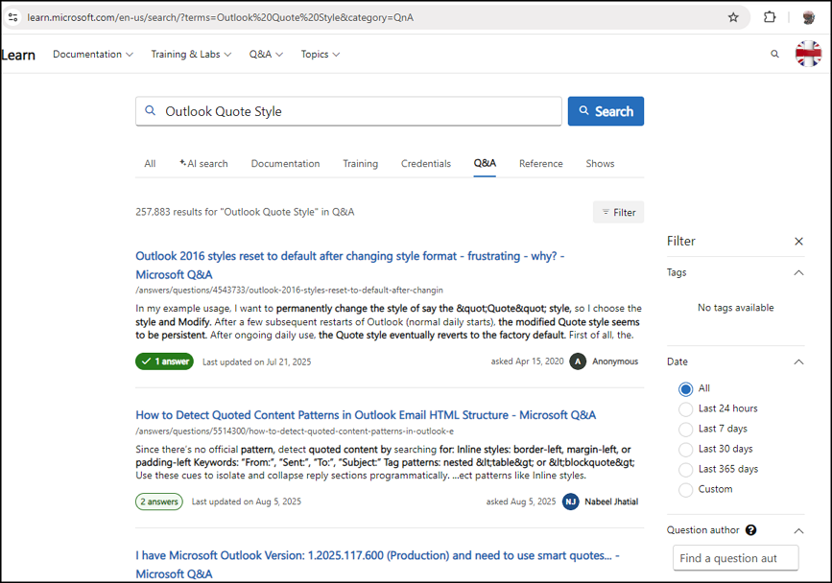
Task: Click the Nabeel Jhatial author name
Action: point(611,501)
